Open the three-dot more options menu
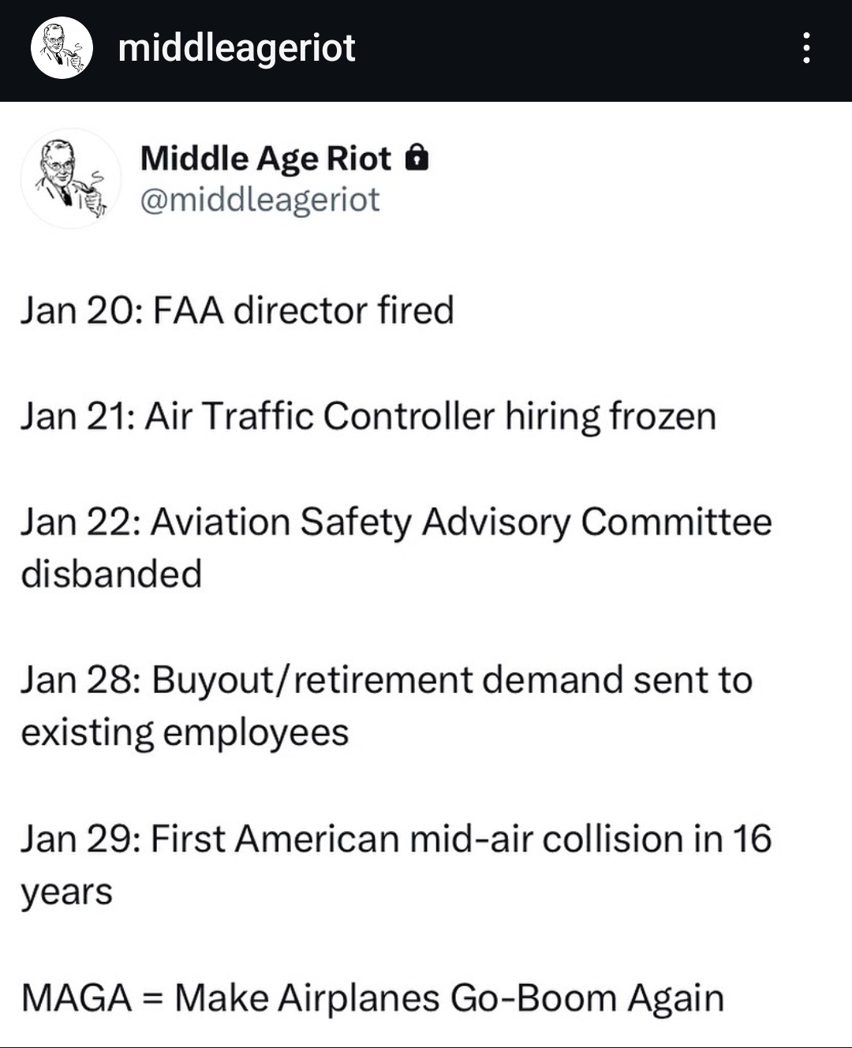852x1048 pixels. (x=805, y=48)
